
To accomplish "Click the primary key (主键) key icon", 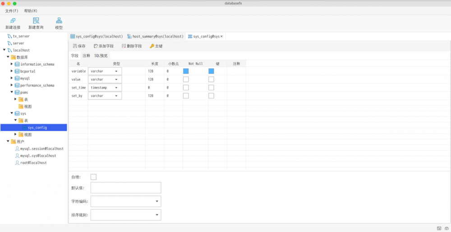I will click(152, 46).
